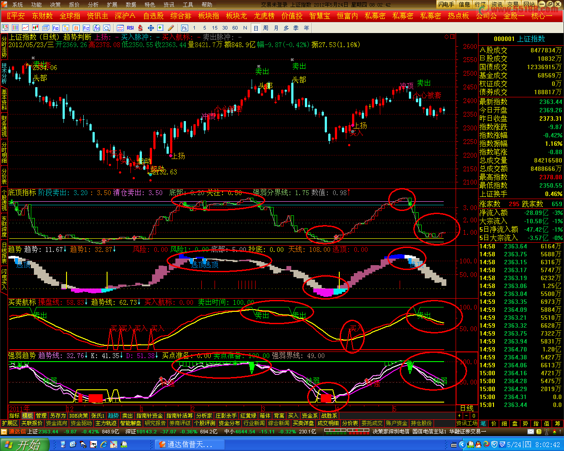The image size is (564, 451).
Task: Click the candlestick chart toolbar icon
Action: point(36,28)
